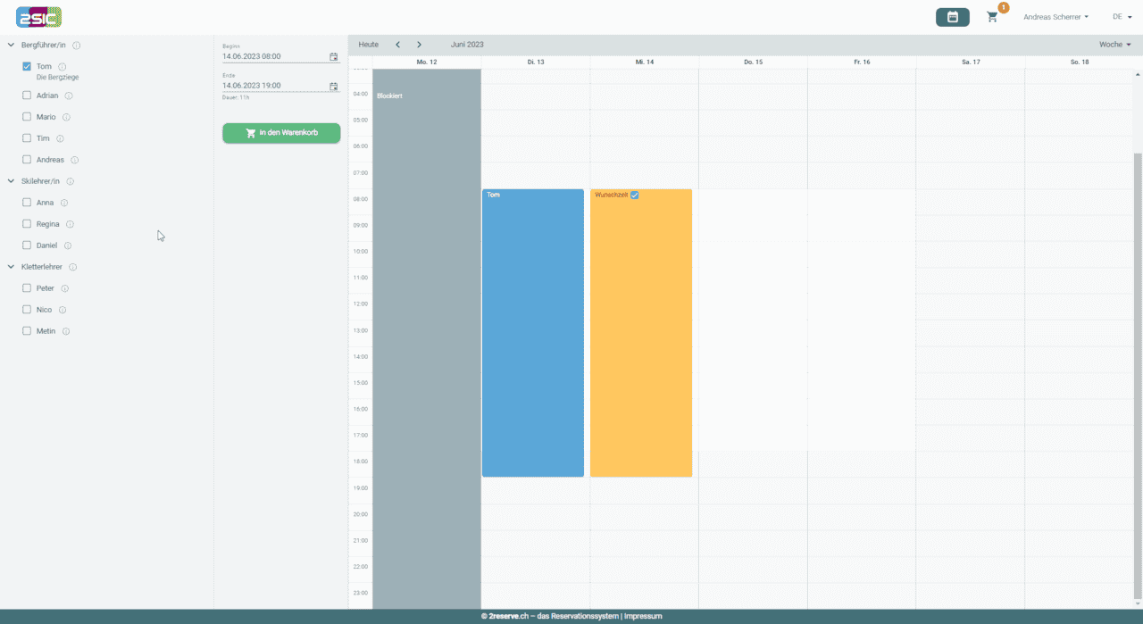Collapse the Kletterlehrer group
1143x624 pixels.
(12, 267)
